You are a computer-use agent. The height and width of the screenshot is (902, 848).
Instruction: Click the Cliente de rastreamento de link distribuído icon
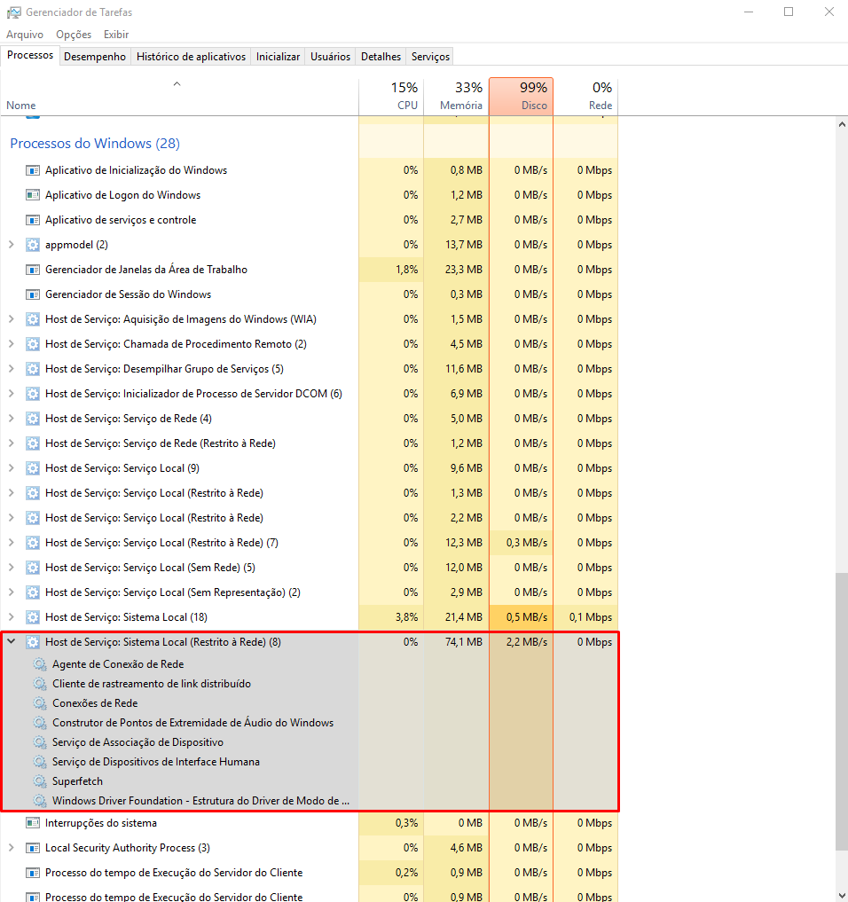(40, 684)
